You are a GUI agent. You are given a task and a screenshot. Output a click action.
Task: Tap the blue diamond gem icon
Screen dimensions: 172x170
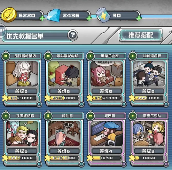point(54,15)
